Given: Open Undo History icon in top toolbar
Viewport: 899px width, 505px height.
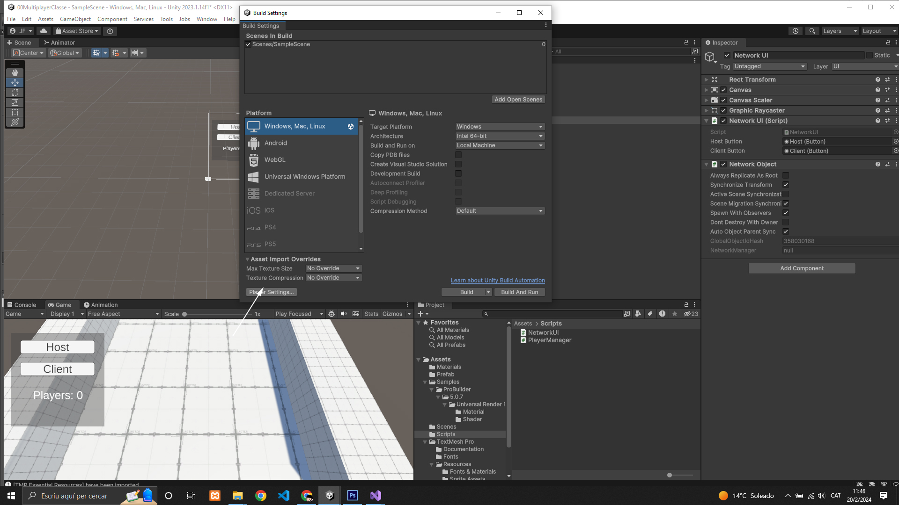Looking at the screenshot, I should pyautogui.click(x=796, y=31).
